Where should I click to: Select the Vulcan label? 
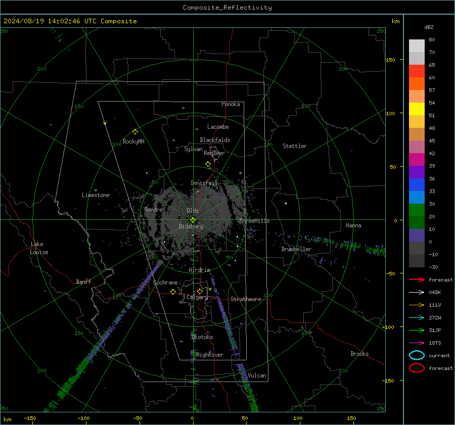coord(257,375)
